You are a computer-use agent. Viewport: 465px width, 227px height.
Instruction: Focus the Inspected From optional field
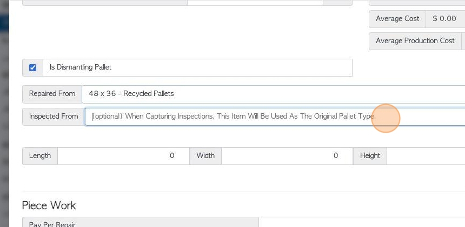pyautogui.click(x=275, y=117)
